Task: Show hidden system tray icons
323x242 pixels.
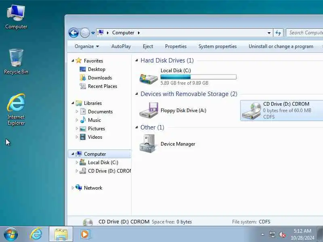Action: click(263, 234)
